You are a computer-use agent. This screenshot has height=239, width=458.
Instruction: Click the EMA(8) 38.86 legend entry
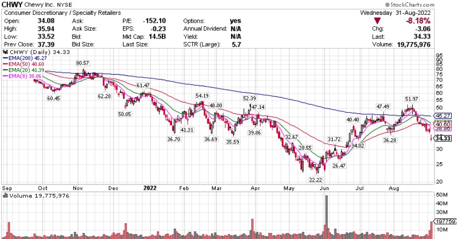[x=22, y=76]
